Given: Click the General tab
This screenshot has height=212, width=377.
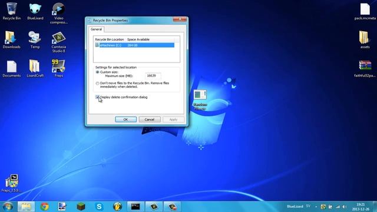Looking at the screenshot, I should (96, 29).
